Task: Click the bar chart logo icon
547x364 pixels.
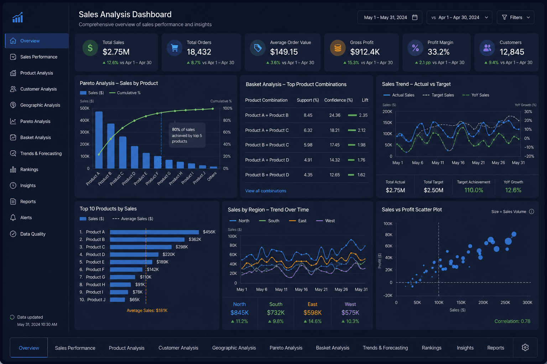Action: [x=17, y=17]
